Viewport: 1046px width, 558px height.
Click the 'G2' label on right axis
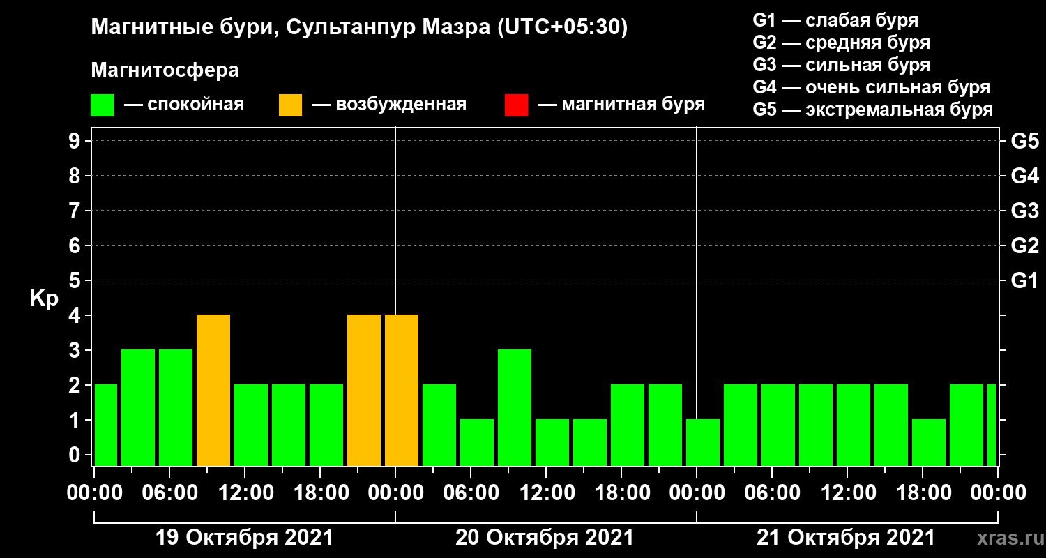coord(1024,246)
